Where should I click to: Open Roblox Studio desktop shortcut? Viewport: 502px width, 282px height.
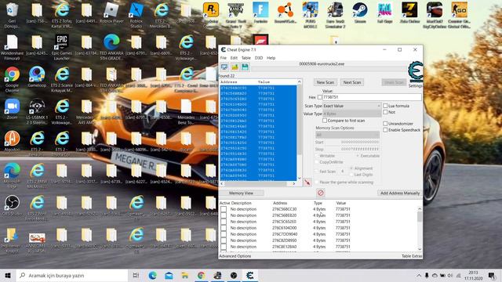tap(136, 15)
